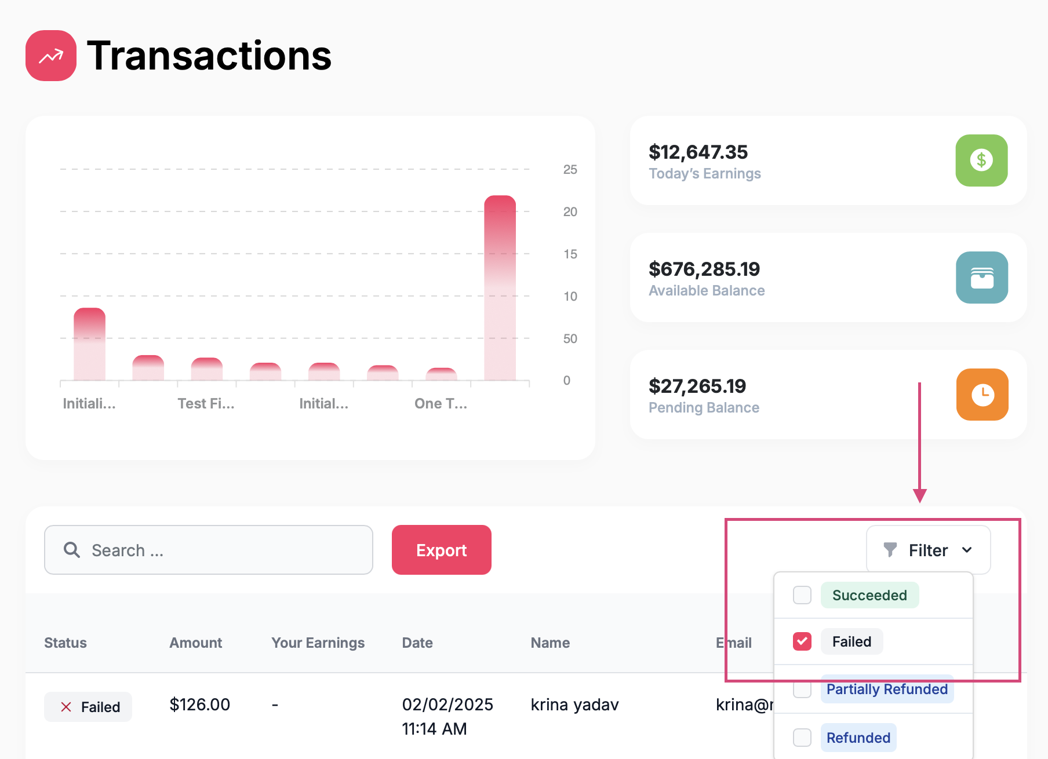Image resolution: width=1048 pixels, height=759 pixels.
Task: Click the Export button
Action: point(442,550)
